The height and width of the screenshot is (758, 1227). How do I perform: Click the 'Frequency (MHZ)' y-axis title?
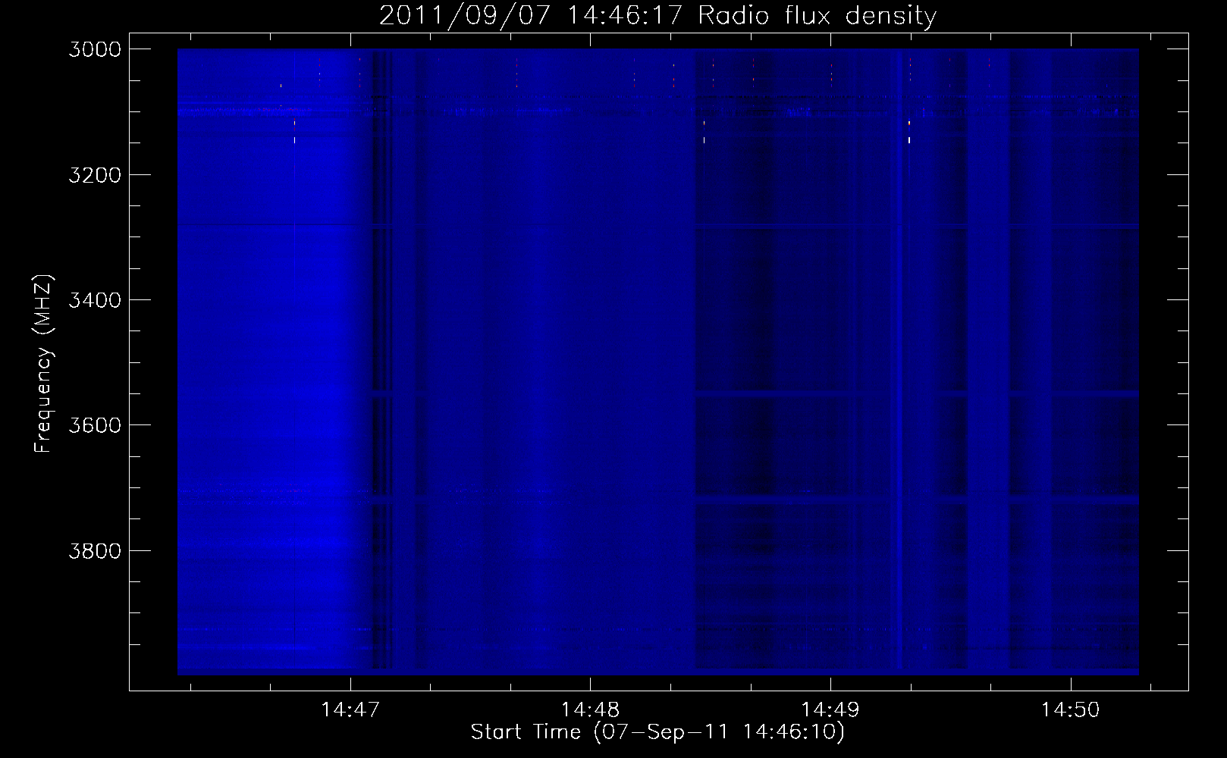coord(43,363)
